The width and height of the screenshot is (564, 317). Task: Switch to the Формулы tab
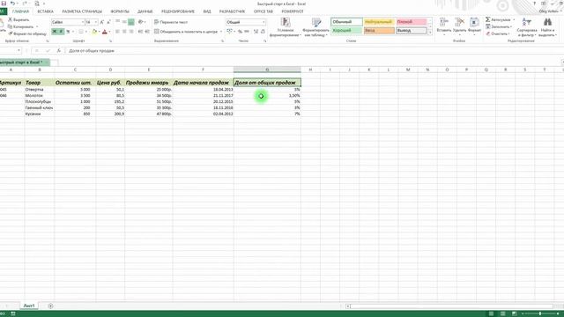pos(120,11)
